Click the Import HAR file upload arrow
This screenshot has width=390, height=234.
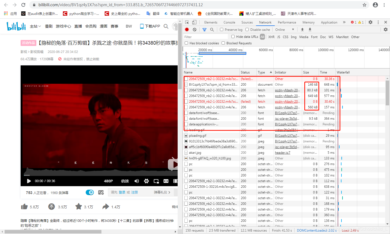[x=302, y=29]
